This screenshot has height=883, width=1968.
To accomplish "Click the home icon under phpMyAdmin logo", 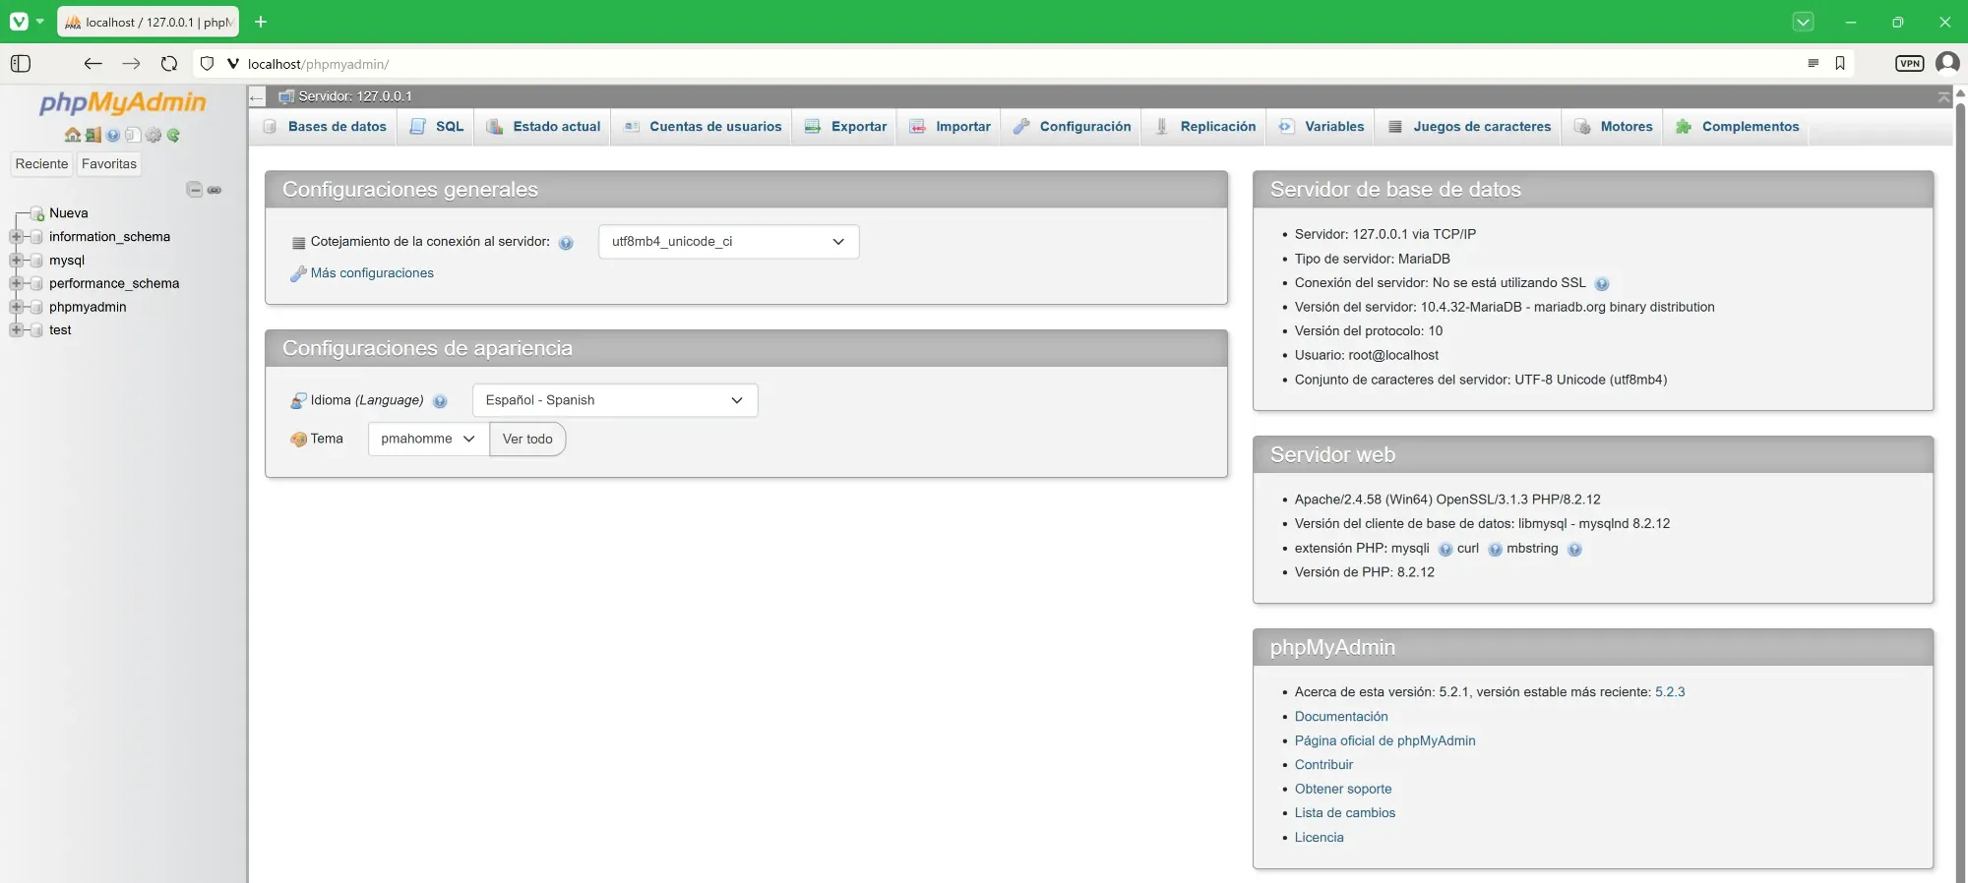I will click(72, 136).
